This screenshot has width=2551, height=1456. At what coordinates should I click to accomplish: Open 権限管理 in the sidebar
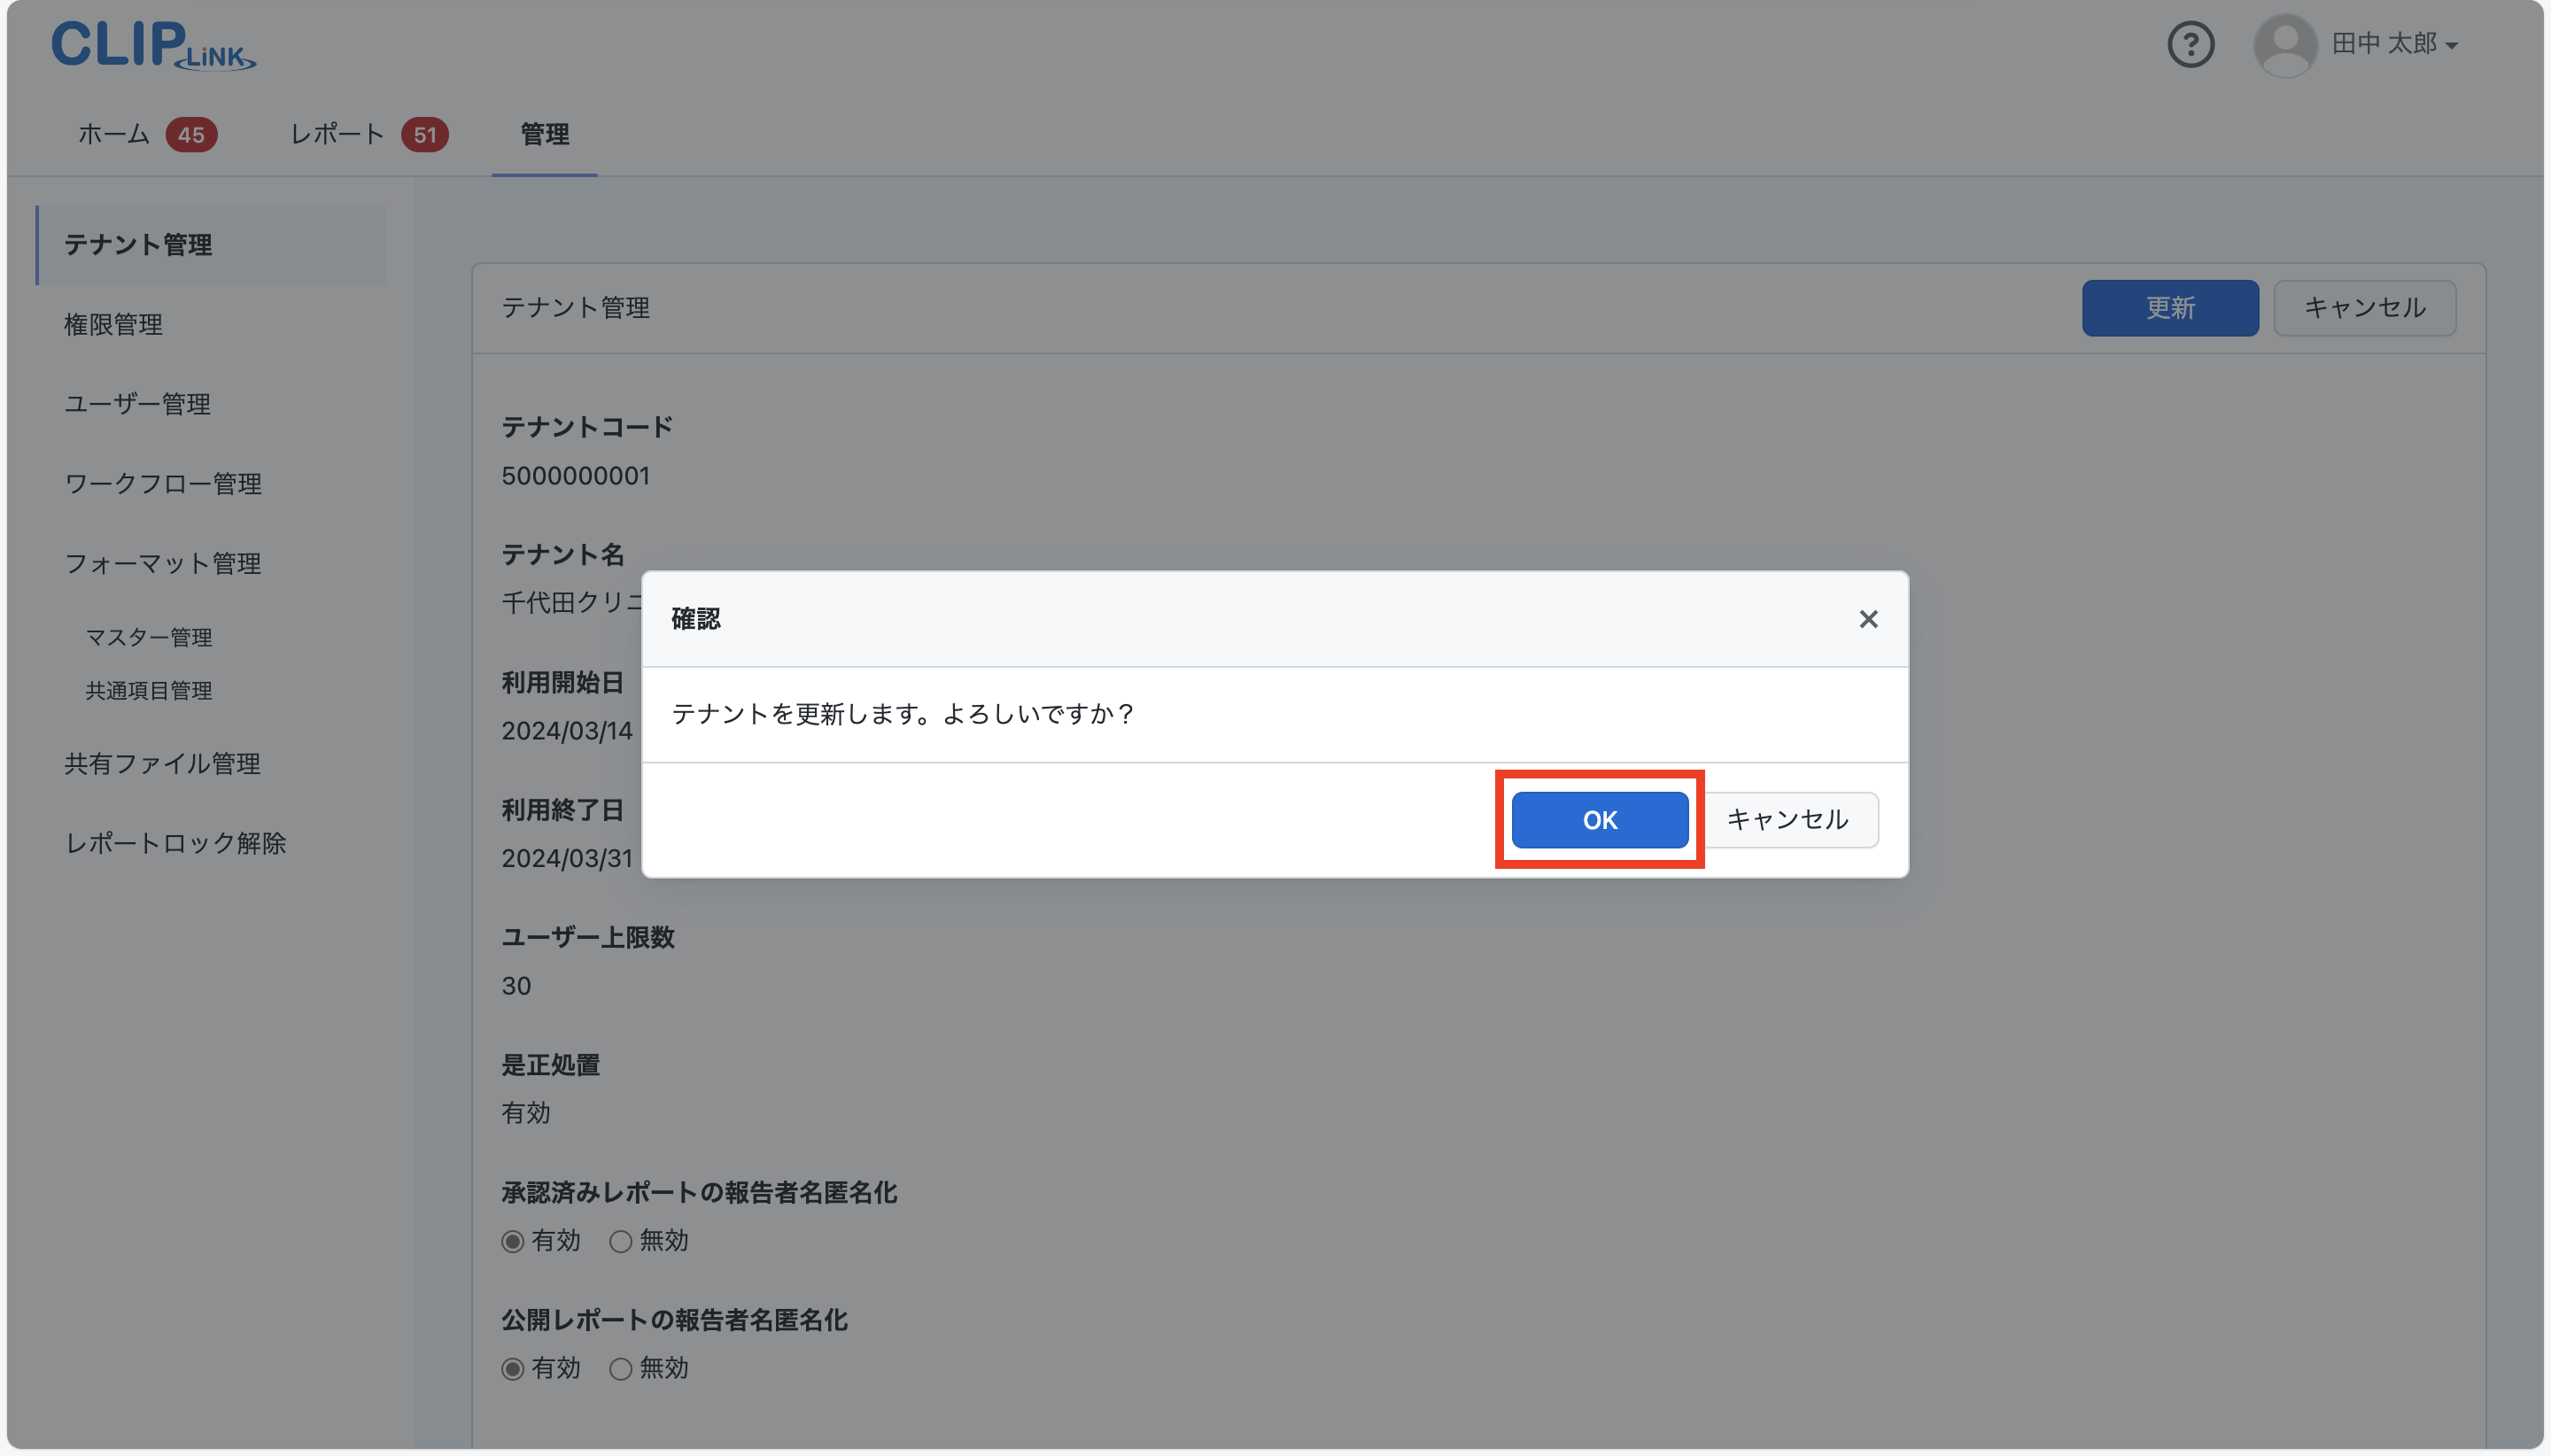click(x=113, y=325)
